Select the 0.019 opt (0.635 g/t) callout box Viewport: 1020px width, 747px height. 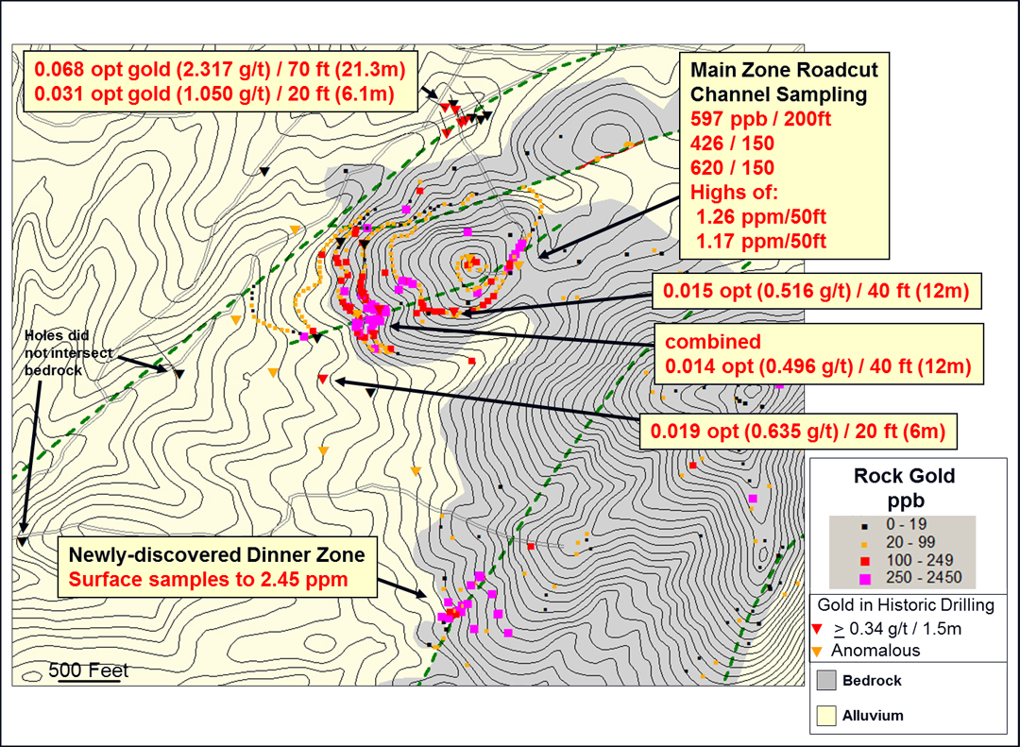pos(798,431)
